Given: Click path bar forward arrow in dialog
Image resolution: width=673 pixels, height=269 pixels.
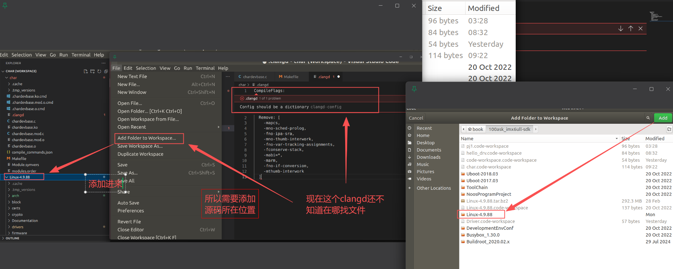Looking at the screenshot, I should click(x=536, y=129).
